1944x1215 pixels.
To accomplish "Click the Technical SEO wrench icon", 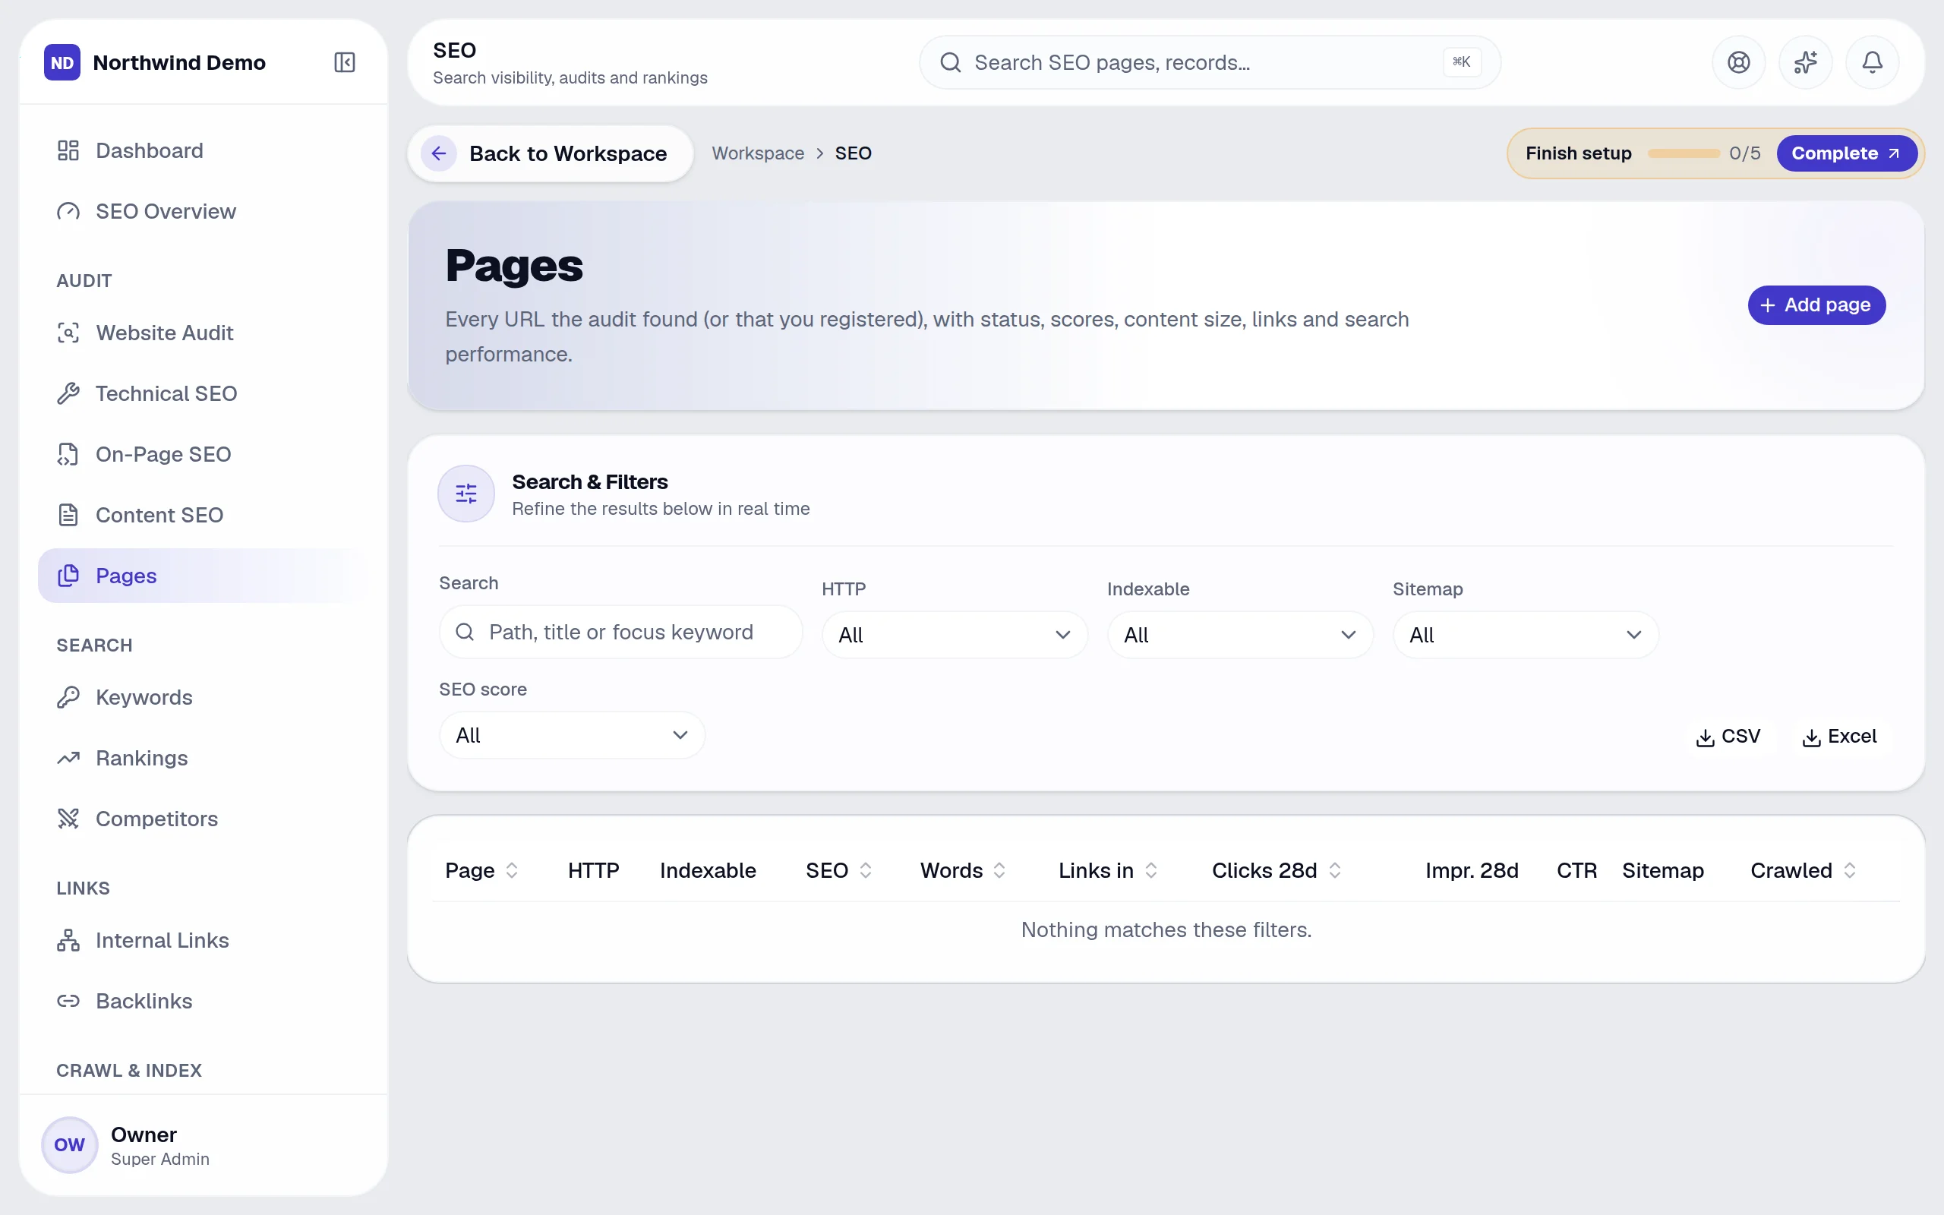I will 68,393.
